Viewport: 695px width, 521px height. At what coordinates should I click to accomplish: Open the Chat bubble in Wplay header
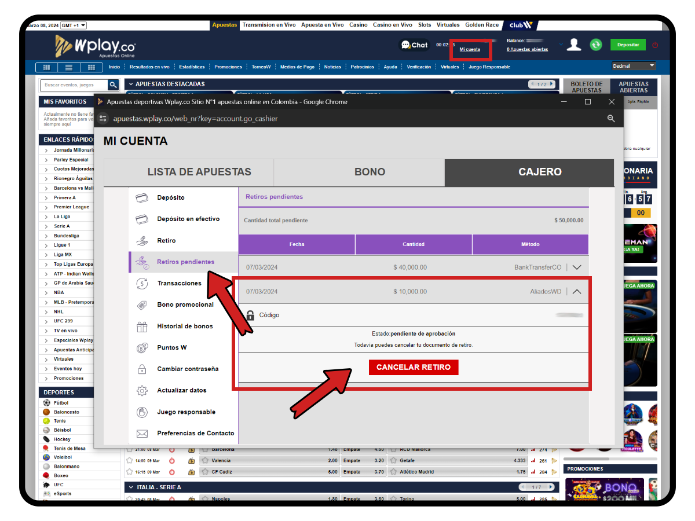tap(414, 45)
